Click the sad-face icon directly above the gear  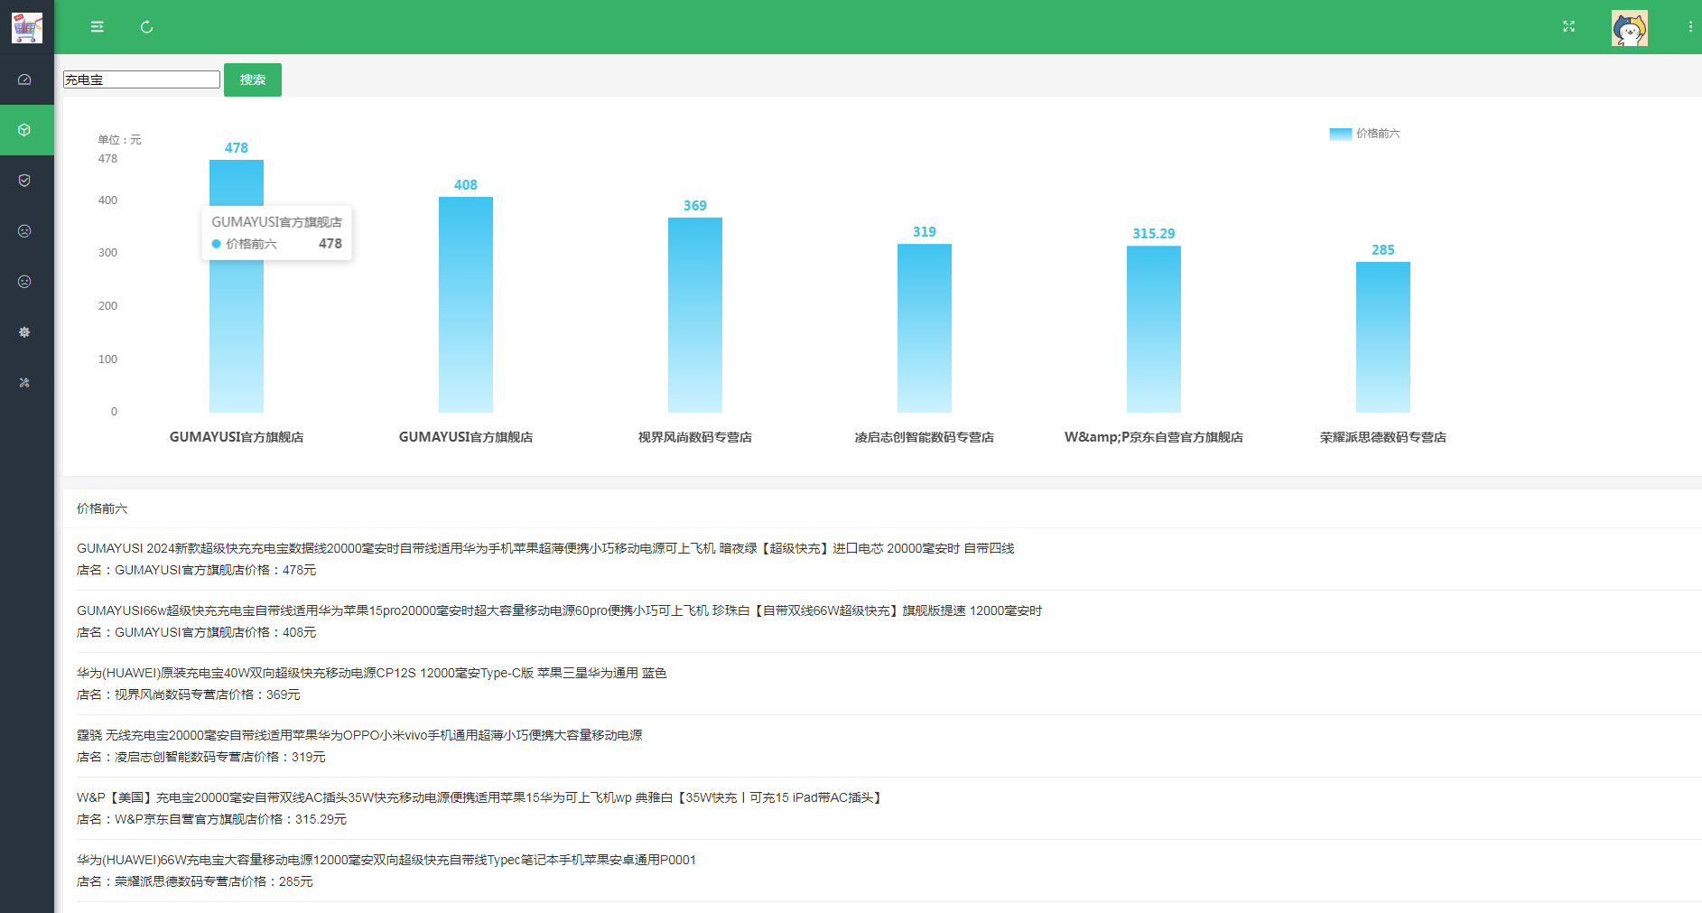pos(24,282)
